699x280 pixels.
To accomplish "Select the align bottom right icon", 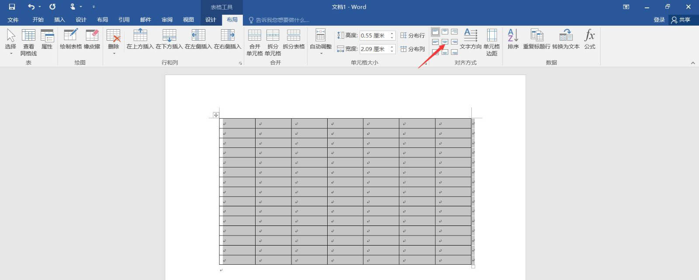I will click(454, 52).
